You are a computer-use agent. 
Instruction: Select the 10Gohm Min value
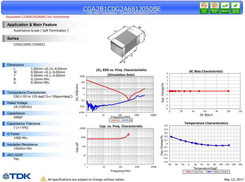pos(23,149)
